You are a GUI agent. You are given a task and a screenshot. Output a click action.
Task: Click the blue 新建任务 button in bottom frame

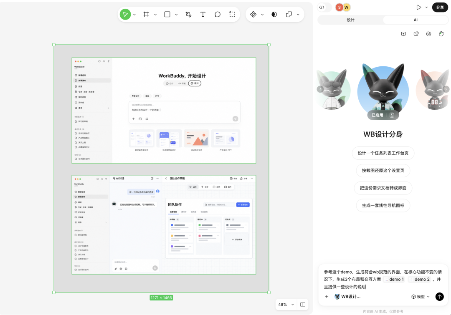243,204
